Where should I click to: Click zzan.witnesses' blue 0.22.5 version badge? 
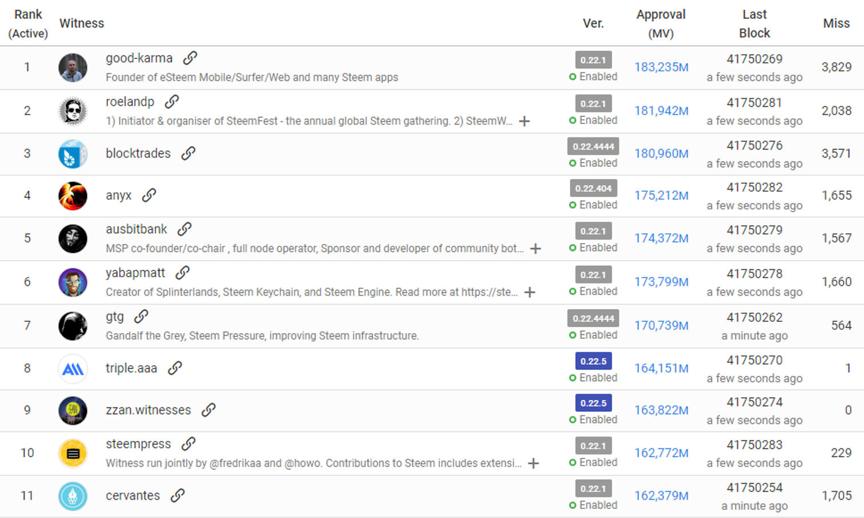593,403
